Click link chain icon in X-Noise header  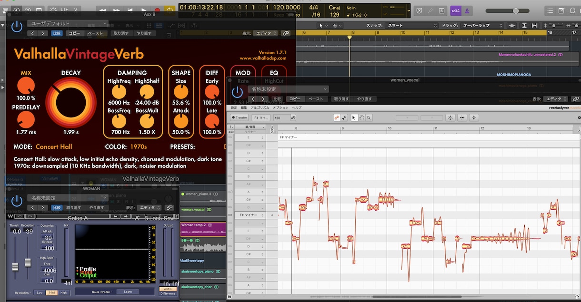[x=169, y=208]
